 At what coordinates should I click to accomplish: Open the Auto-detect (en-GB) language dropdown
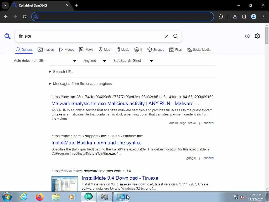tap(45, 61)
